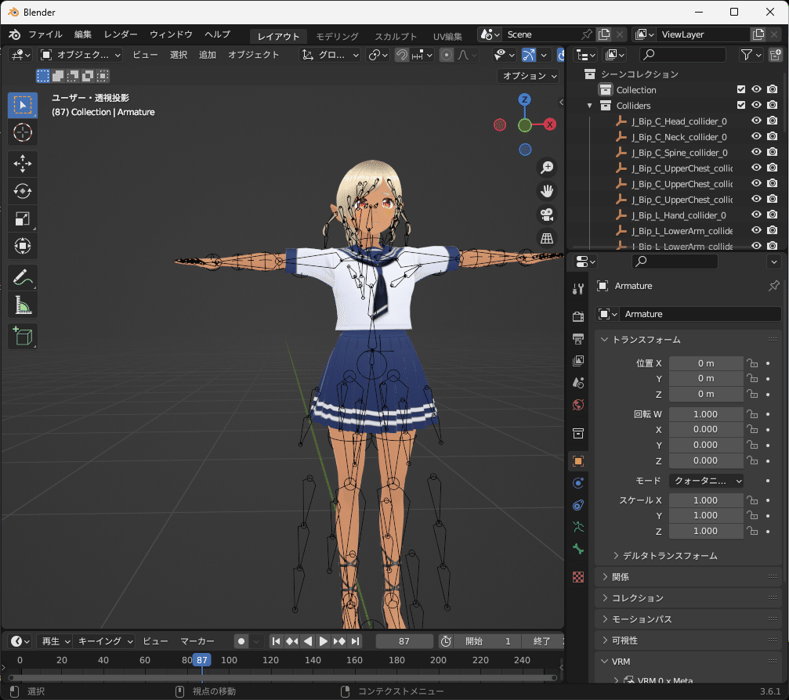Switch to the モデリング workspace tab
789x700 pixels.
click(337, 36)
